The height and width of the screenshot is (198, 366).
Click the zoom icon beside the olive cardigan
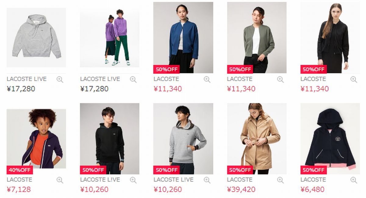point(280,80)
